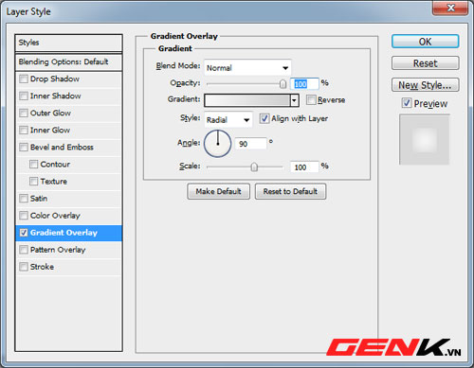The height and width of the screenshot is (368, 474).
Task: Enable the Texture checkbox
Action: point(33,182)
